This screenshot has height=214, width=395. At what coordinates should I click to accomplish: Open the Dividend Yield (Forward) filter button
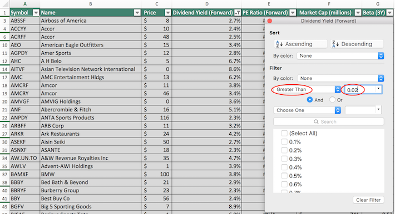[x=238, y=13]
